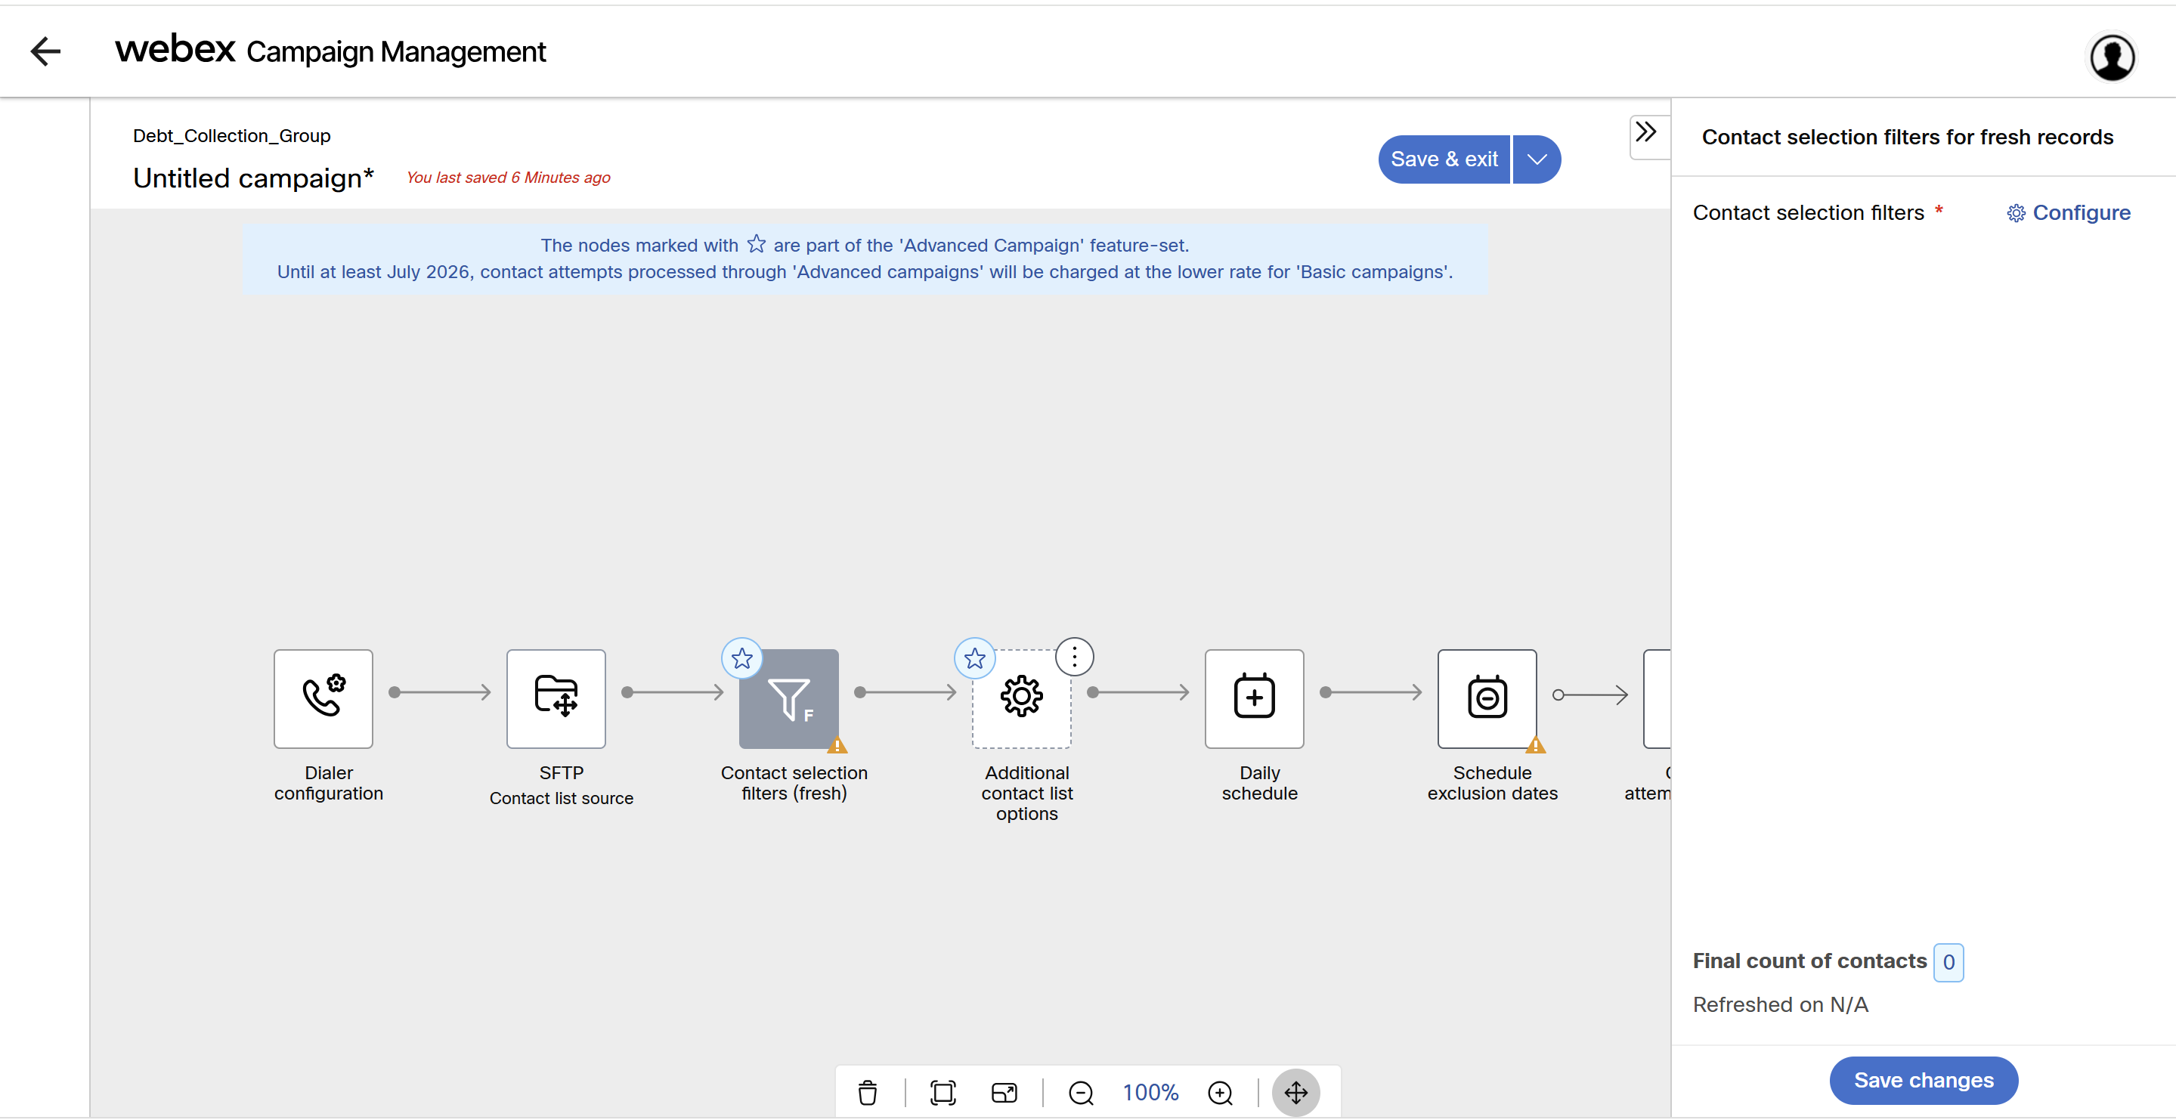Collapse the right side panel with chevrons
The width and height of the screenshot is (2176, 1120).
pyautogui.click(x=1645, y=132)
